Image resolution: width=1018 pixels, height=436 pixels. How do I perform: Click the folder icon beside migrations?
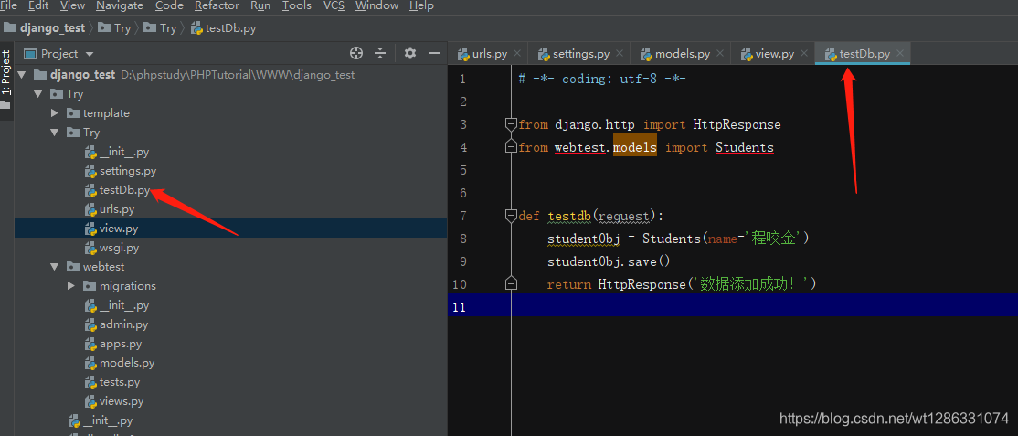pyautogui.click(x=90, y=286)
